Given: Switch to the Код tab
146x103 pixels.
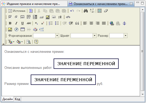Looking at the screenshot, I should 17,99.
